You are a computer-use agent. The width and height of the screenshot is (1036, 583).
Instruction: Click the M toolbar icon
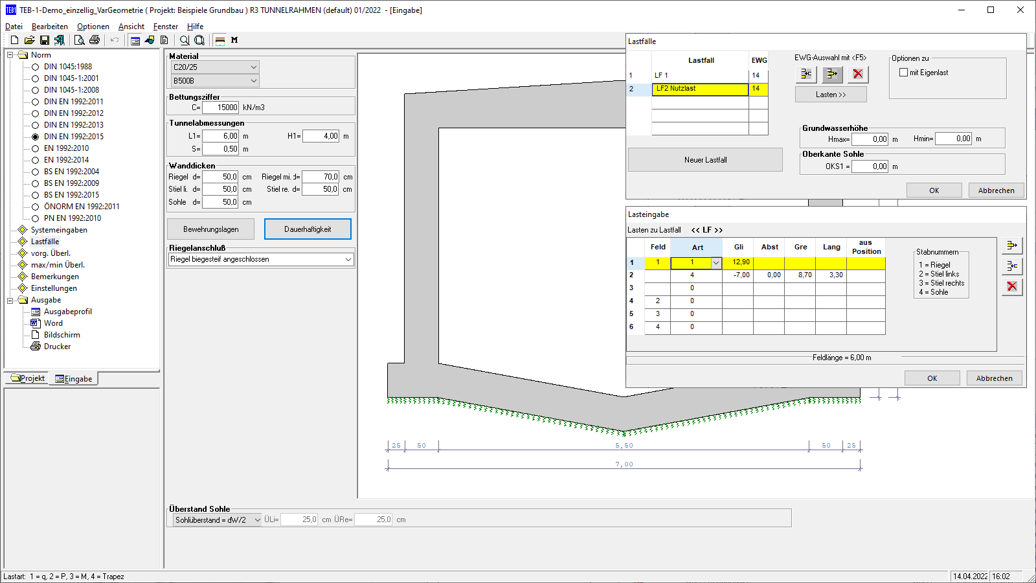pos(234,40)
